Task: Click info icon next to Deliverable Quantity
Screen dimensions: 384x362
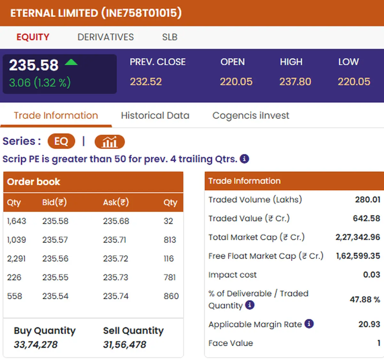Action: pyautogui.click(x=250, y=305)
